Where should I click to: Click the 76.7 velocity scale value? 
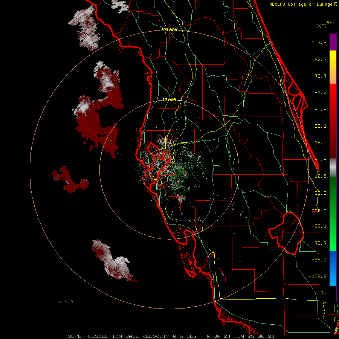(x=321, y=76)
